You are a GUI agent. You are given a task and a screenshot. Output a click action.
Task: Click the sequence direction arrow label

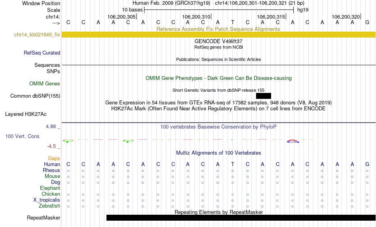(56, 23)
